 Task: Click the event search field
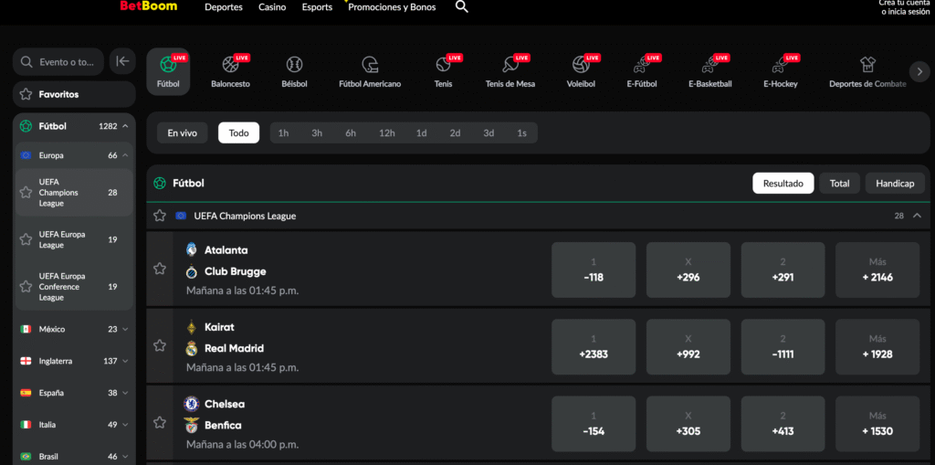click(x=58, y=61)
